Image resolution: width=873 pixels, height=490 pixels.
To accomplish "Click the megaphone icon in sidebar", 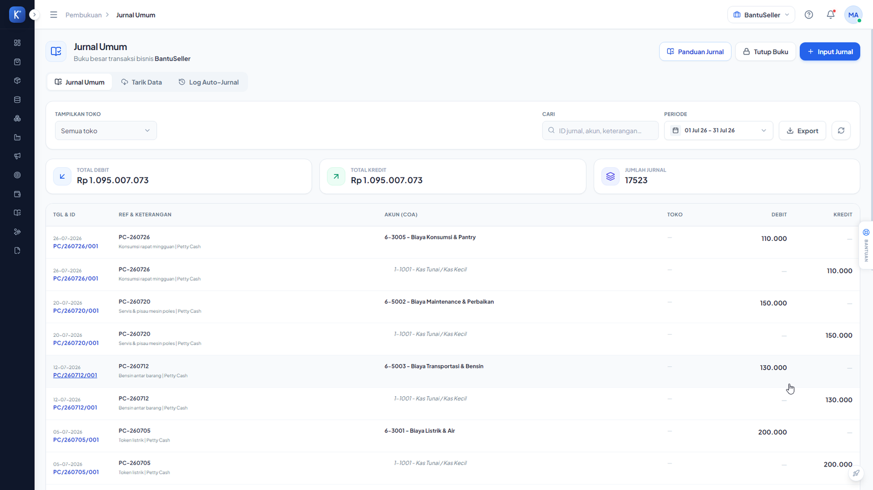I will [x=17, y=156].
